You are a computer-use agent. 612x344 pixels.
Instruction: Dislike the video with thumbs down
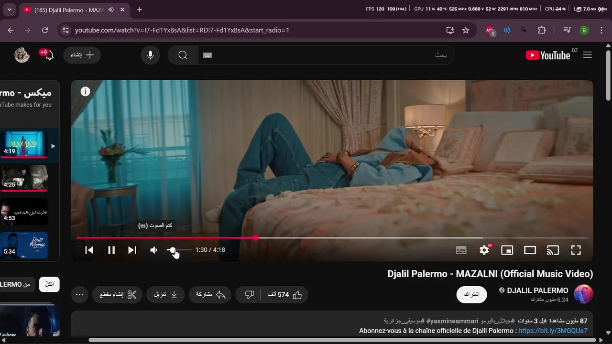(249, 295)
